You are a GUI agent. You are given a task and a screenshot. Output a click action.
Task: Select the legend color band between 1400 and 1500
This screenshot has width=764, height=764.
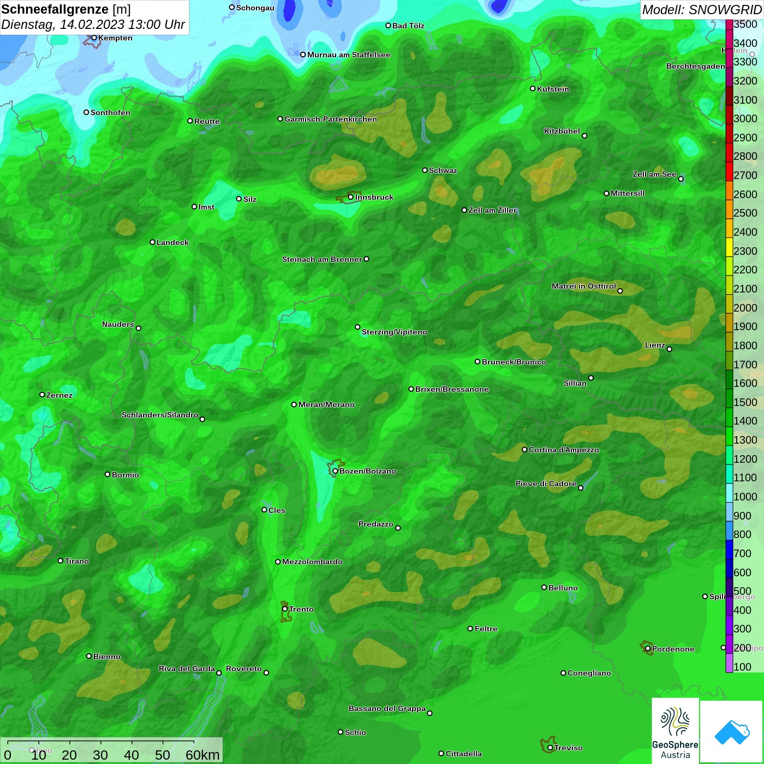(729, 416)
